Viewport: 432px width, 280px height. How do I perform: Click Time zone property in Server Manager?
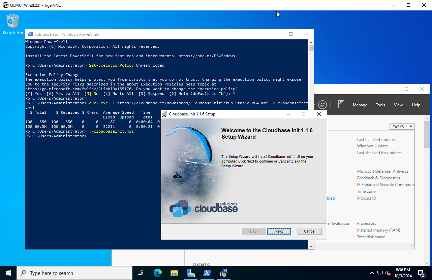pyautogui.click(x=366, y=191)
